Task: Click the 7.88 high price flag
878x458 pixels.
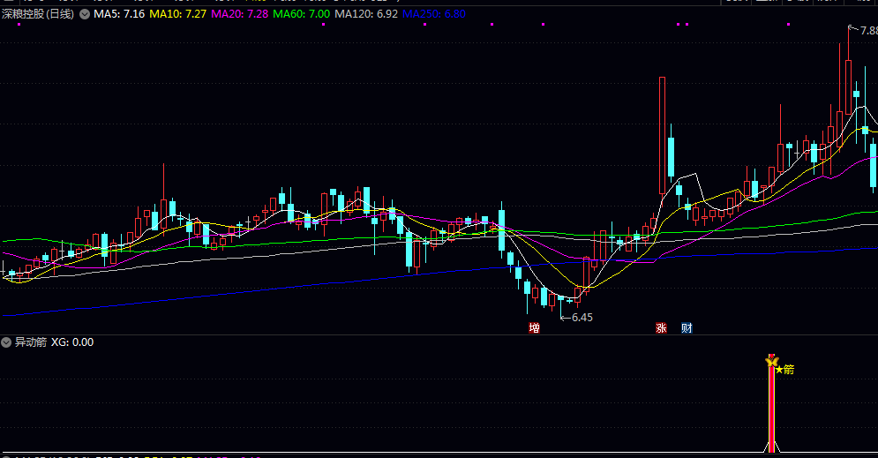Action: point(865,30)
